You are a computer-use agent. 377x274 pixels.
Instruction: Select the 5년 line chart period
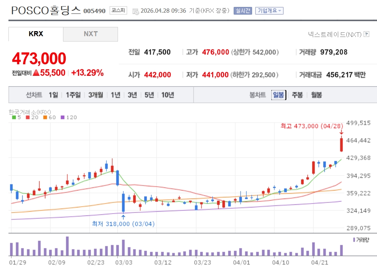(x=149, y=95)
